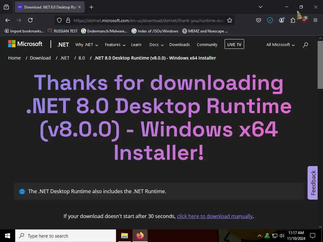Open the Save to Pocket icon
This screenshot has width=323, height=242.
259,20
